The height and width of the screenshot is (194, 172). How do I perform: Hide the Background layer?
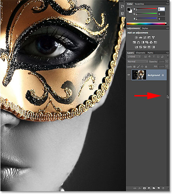pos(129,75)
